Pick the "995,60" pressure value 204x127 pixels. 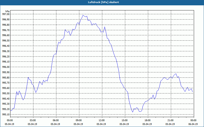[6, 88]
